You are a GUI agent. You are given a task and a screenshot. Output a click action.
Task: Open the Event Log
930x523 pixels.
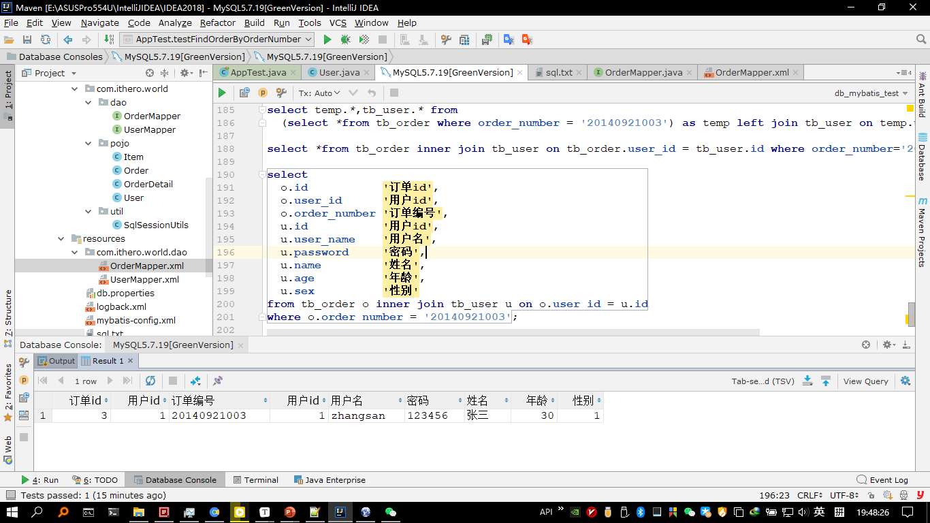[x=882, y=479]
